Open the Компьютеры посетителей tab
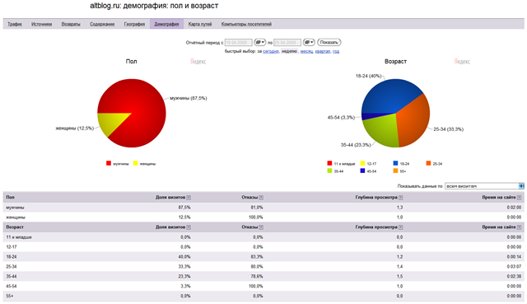The width and height of the screenshot is (527, 304). tap(246, 24)
